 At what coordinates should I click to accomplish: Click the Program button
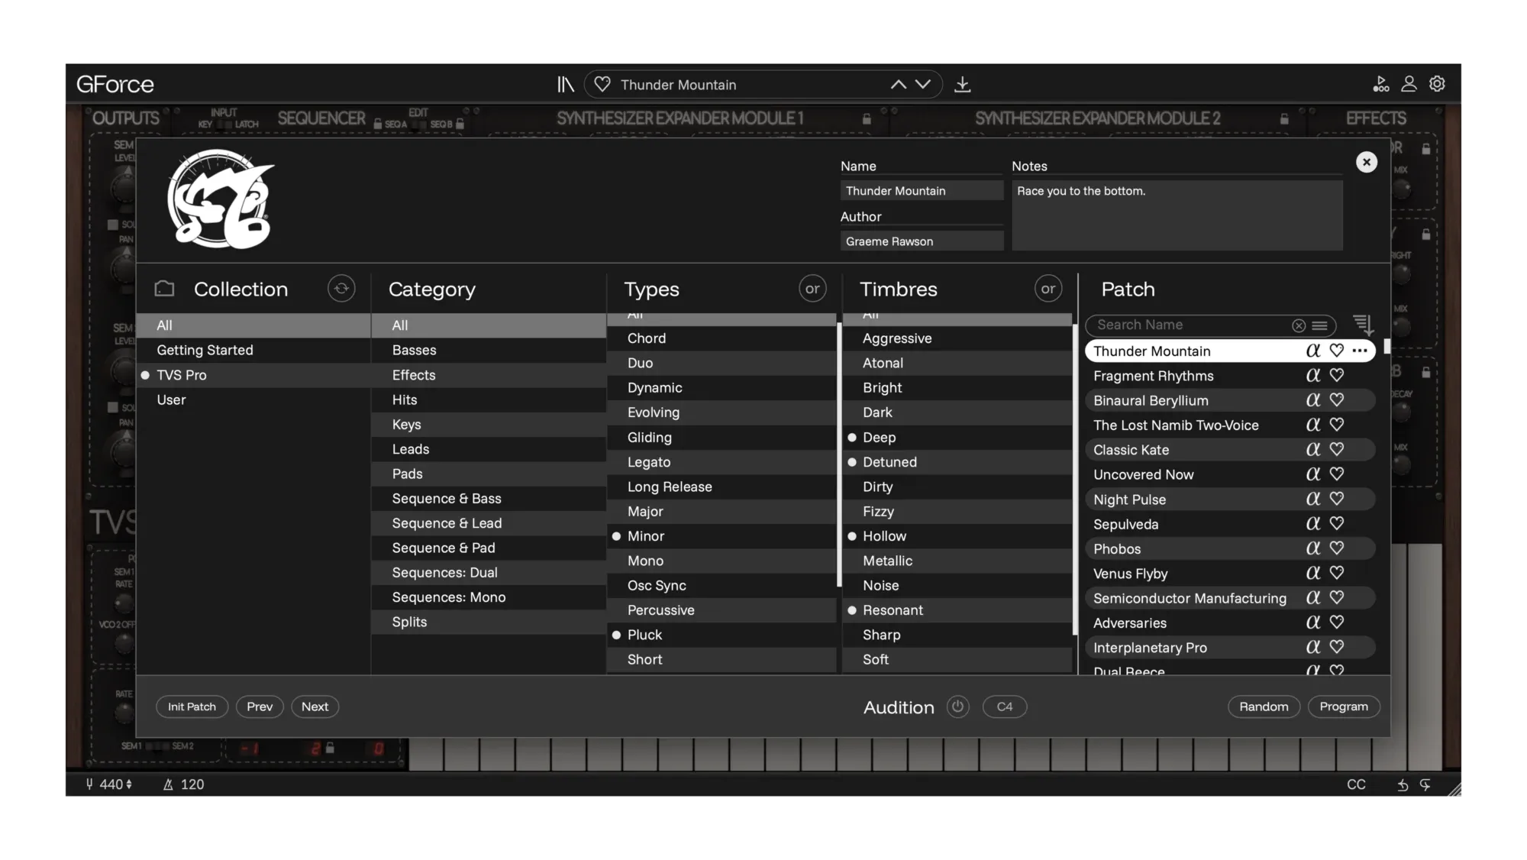1344,706
